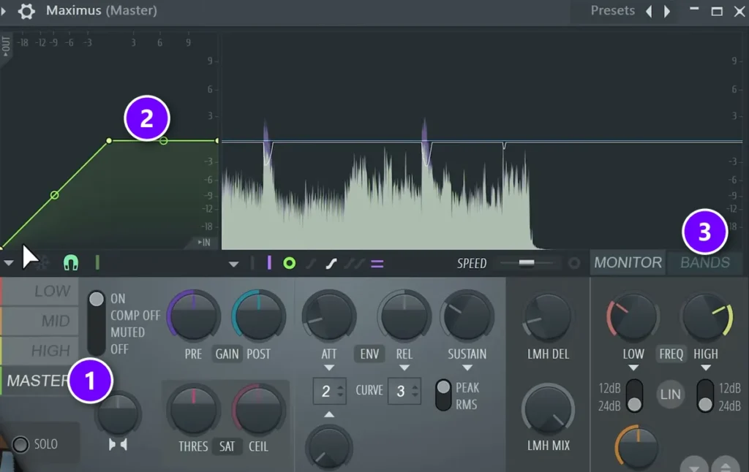Toggle the purple equals-lines display icon

click(377, 264)
